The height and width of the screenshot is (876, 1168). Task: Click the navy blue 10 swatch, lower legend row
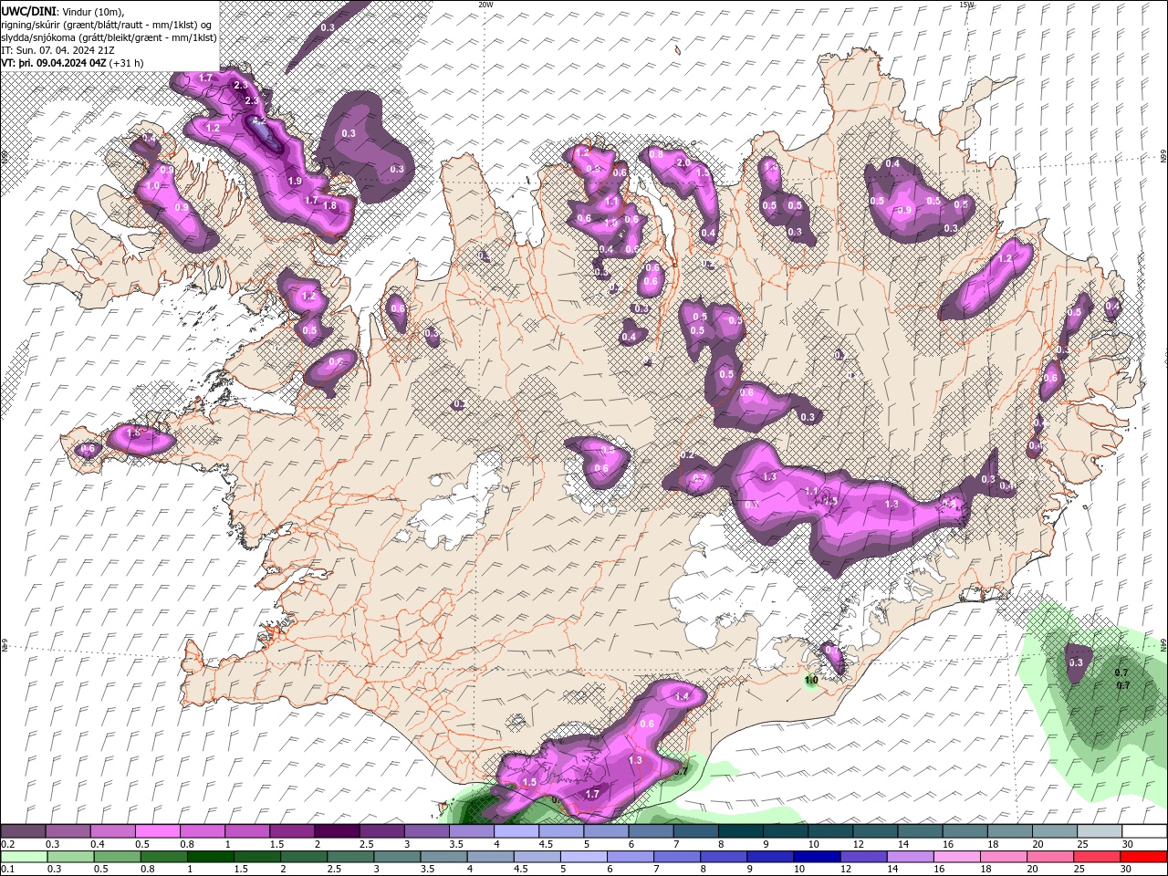(816, 856)
